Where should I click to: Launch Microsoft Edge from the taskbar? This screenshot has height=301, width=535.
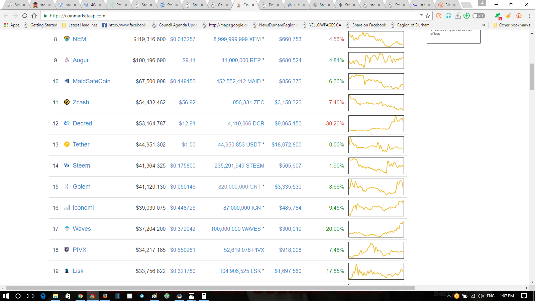click(43, 296)
